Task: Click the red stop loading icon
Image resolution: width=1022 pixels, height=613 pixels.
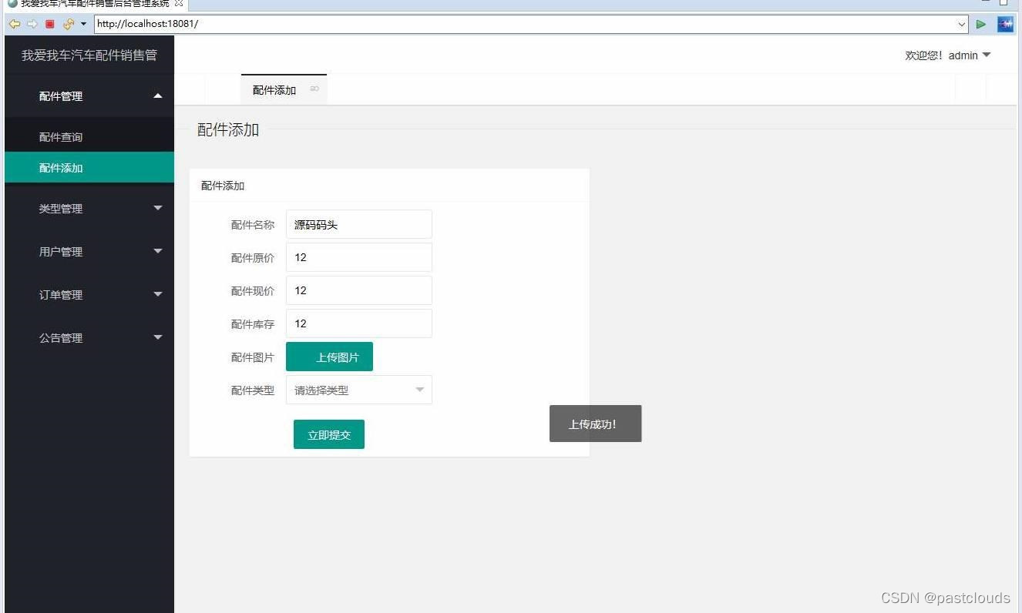Action: pos(49,24)
